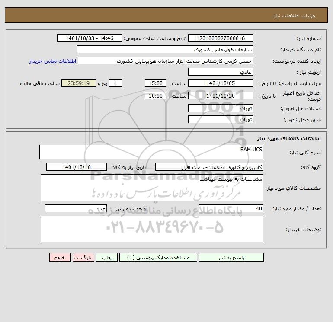Screen dimensions: 333x322
Task: Click the label اولویت نیاز
Action: coord(309,72)
